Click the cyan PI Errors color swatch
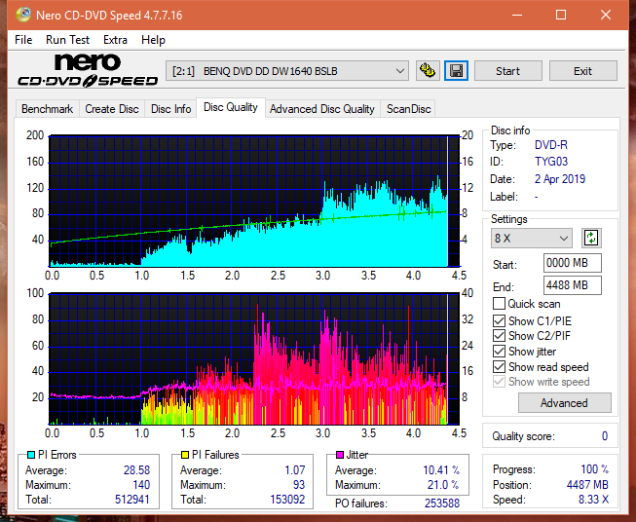The width and height of the screenshot is (636, 522). [31, 455]
